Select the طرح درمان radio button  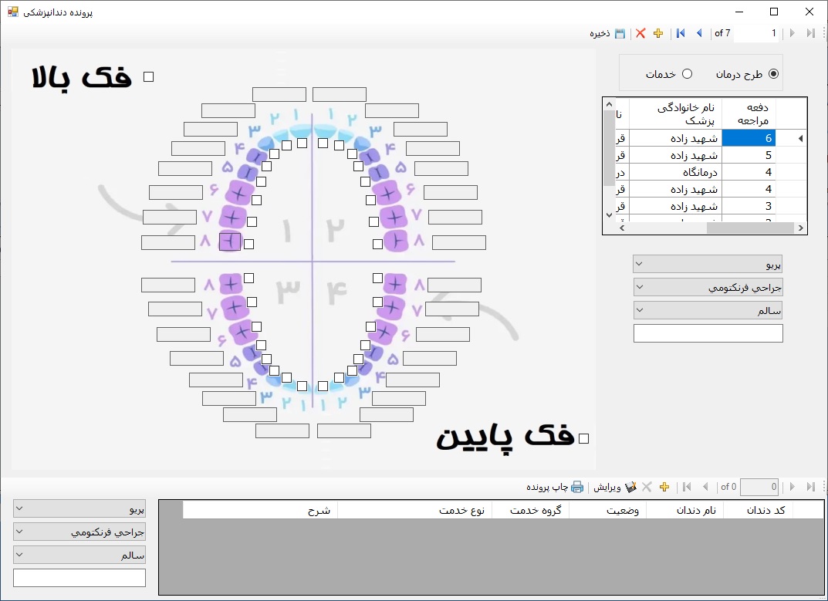click(x=773, y=74)
